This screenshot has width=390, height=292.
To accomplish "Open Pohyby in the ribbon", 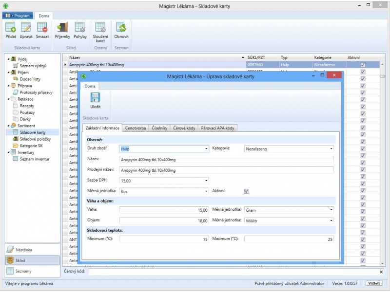I will coord(80,28).
